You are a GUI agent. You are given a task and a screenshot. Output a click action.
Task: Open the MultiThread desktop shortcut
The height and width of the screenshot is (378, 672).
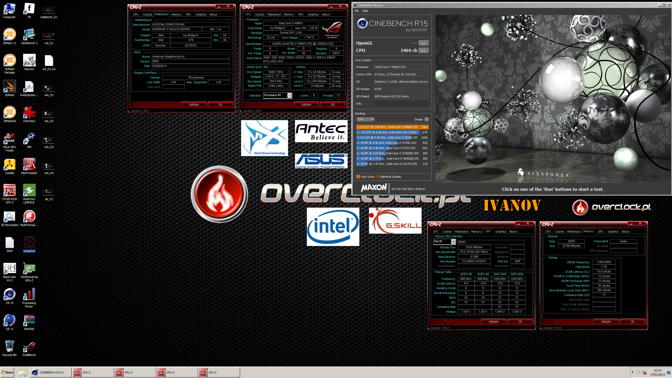29,219
